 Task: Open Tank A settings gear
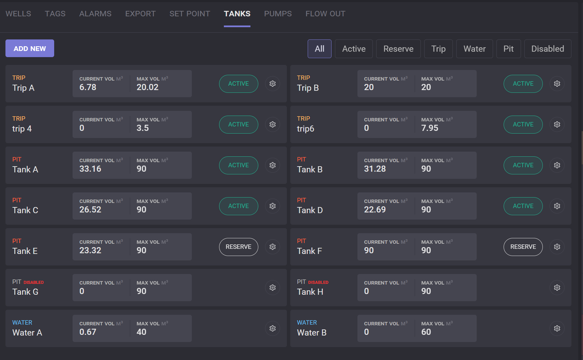click(x=272, y=165)
